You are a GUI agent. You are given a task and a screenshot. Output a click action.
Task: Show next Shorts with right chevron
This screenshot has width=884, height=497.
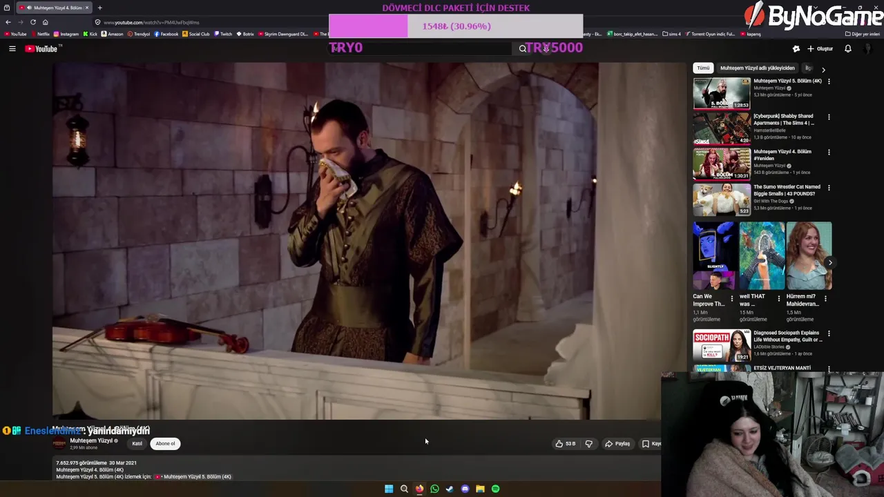[830, 262]
